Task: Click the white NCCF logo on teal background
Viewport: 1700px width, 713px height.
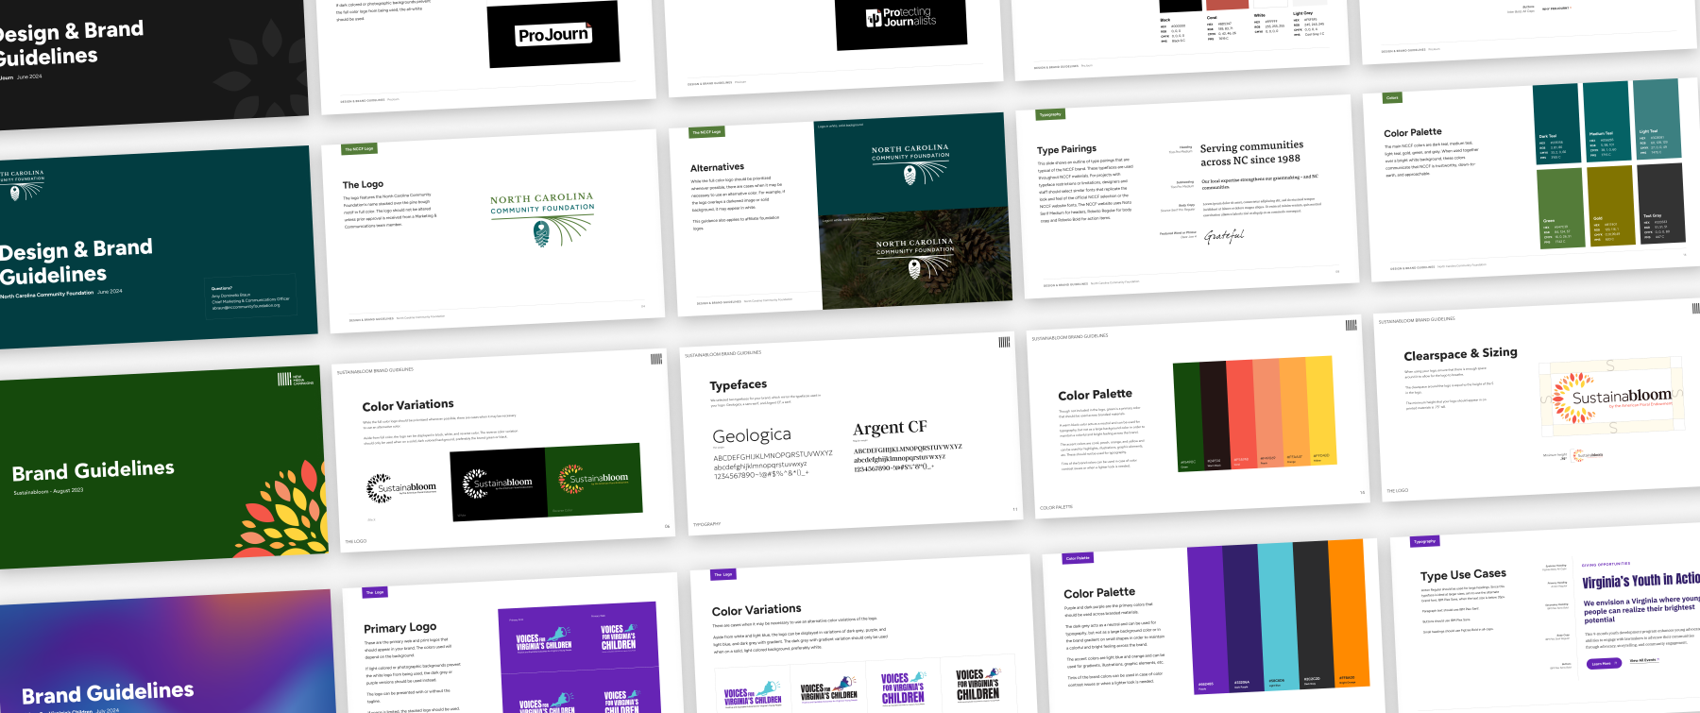Action: 910,162
